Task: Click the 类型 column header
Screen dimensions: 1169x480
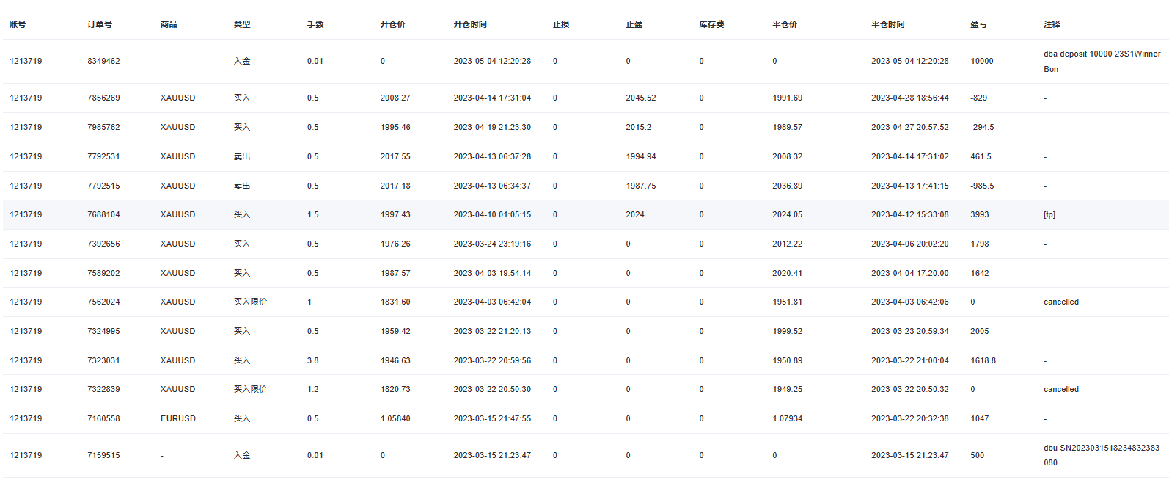Action: [242, 24]
